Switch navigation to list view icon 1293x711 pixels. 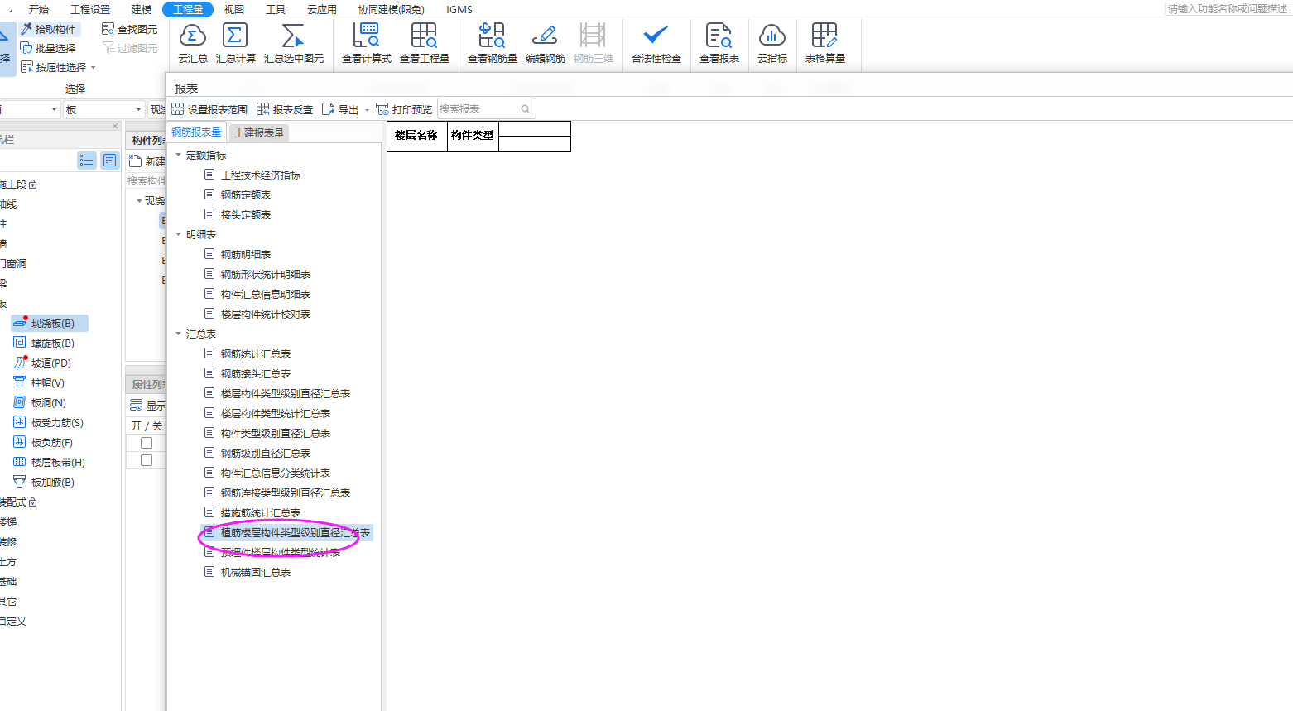pos(87,161)
